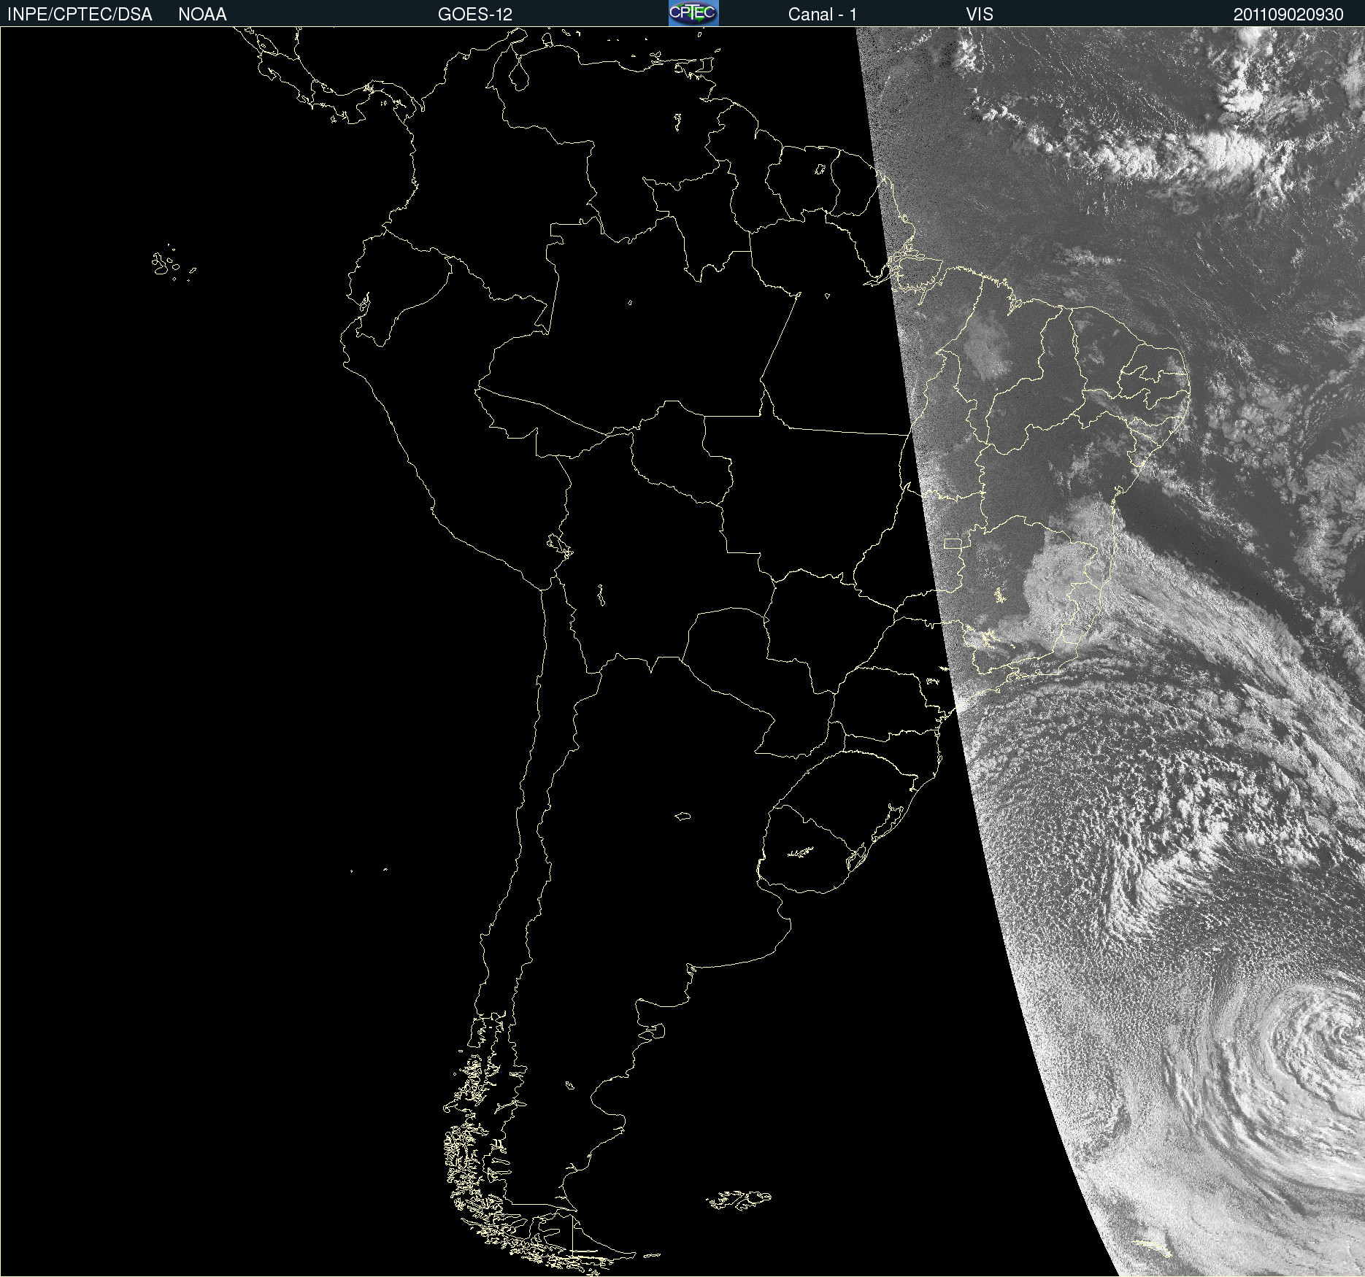Click the CPTEC logo in the header
The width and height of the screenshot is (1365, 1277).
pos(693,13)
